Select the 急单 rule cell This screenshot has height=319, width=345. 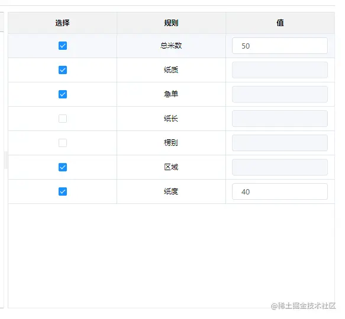pyautogui.click(x=171, y=94)
